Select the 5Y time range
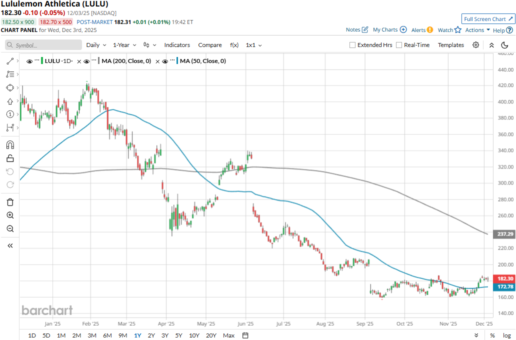This screenshot has width=516, height=340. [178, 335]
